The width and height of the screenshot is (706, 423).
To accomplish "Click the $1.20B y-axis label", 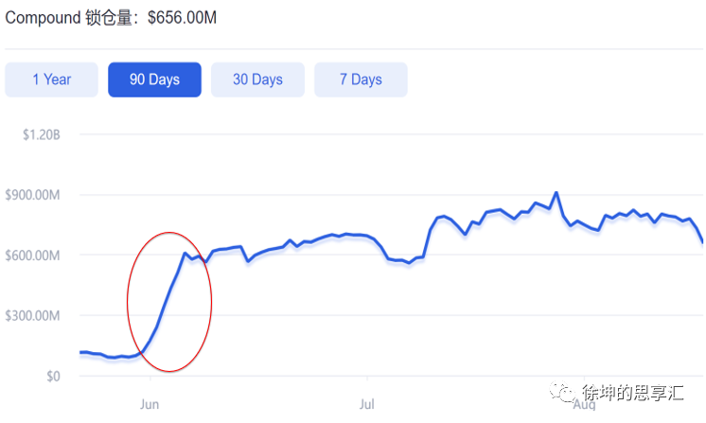I will pos(42,134).
